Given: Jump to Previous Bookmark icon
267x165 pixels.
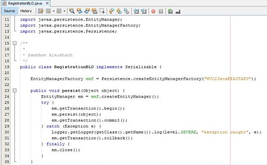Looking at the screenshot, I should [x=111, y=11].
